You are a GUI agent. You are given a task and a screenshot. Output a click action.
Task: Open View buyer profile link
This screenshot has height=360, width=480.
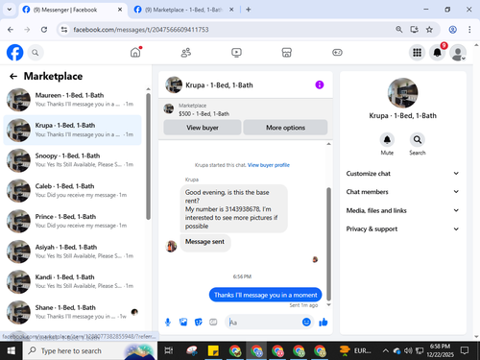pos(269,165)
